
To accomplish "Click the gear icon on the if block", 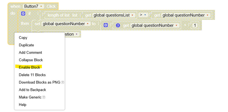I will 23,14.
